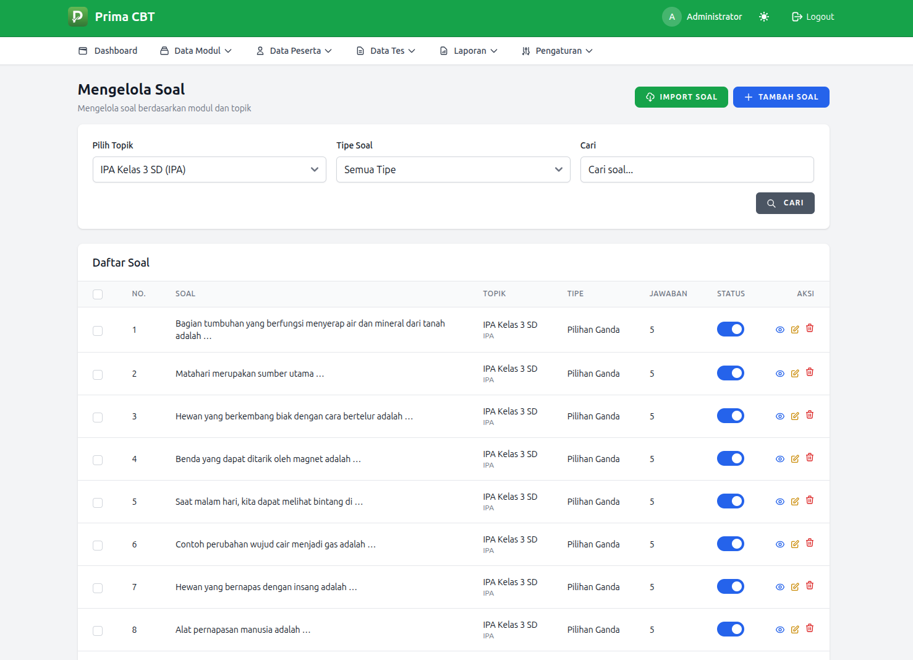Expand the Data Peserta menu
The image size is (913, 660).
294,51
